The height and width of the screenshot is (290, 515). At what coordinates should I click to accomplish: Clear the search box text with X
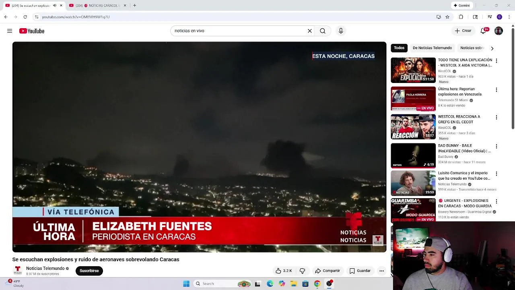tap(310, 31)
